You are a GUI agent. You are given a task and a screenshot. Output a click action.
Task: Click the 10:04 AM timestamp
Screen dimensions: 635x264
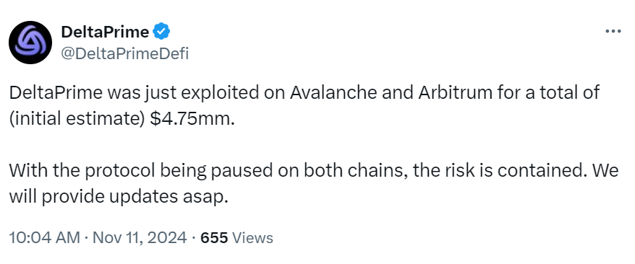click(x=45, y=238)
